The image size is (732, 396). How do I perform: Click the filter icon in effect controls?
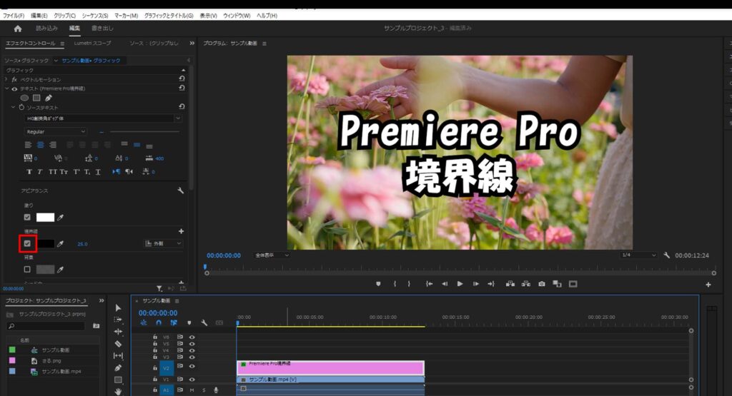[159, 289]
